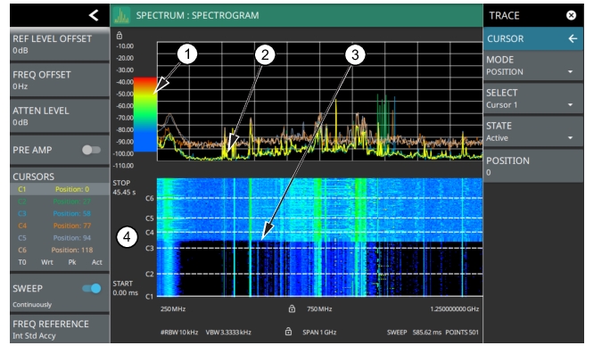
Task: Click the spectrogram color scale bar
Action: pyautogui.click(x=144, y=116)
